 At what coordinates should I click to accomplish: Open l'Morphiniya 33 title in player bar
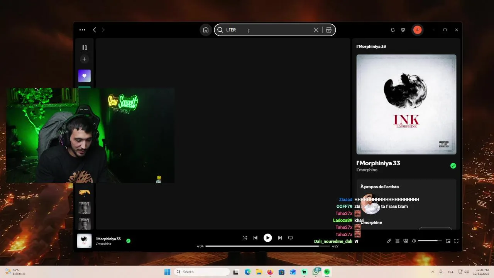pyautogui.click(x=108, y=239)
